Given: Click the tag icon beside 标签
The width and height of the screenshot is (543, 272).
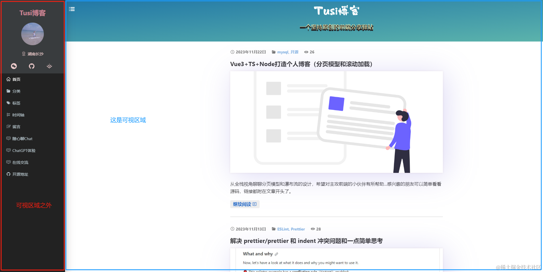Looking at the screenshot, I should click(8, 103).
